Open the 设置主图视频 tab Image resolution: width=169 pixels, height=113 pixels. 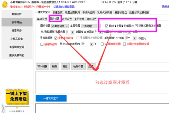coord(72,12)
